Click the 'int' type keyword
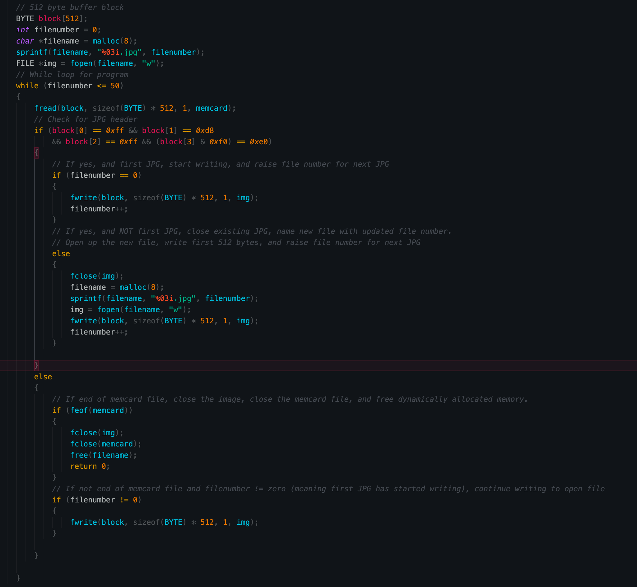 (23, 30)
